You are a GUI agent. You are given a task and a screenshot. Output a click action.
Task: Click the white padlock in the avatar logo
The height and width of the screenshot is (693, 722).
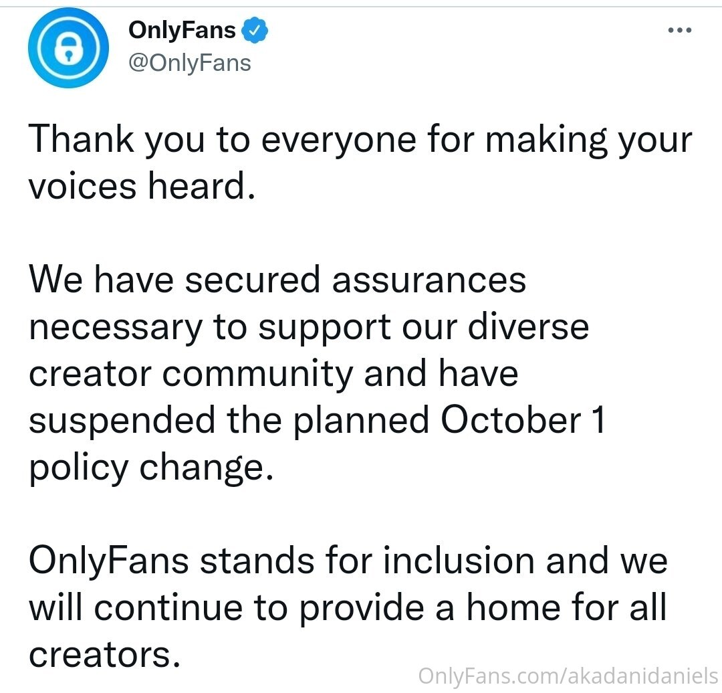pos(68,48)
